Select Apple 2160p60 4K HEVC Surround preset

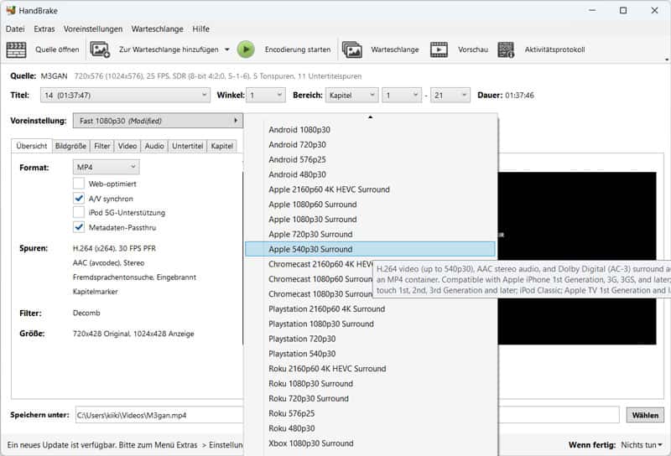tap(370, 189)
